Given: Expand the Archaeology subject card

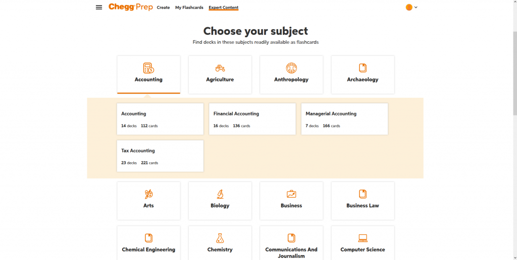Looking at the screenshot, I should [x=363, y=75].
